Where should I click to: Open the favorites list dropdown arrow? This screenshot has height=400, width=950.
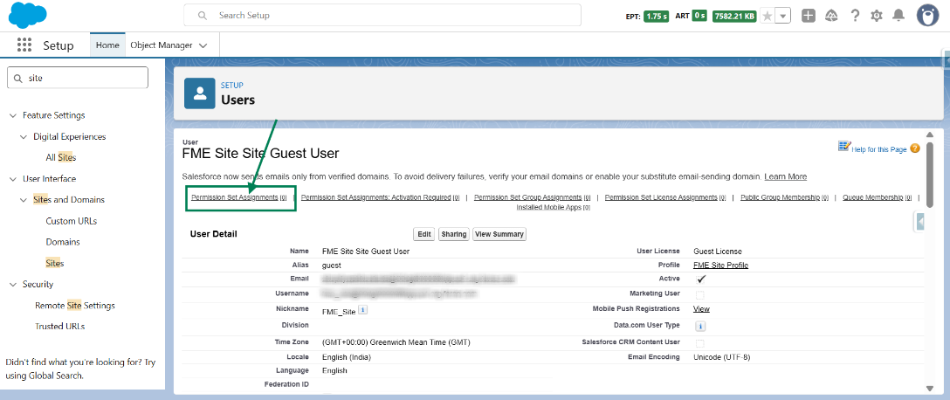tap(782, 17)
